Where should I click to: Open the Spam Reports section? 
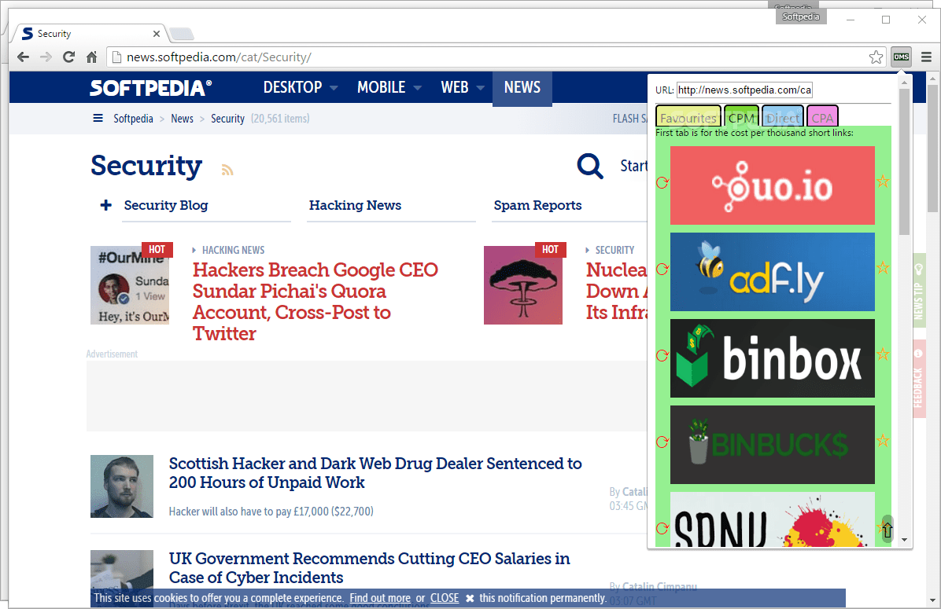tap(537, 205)
